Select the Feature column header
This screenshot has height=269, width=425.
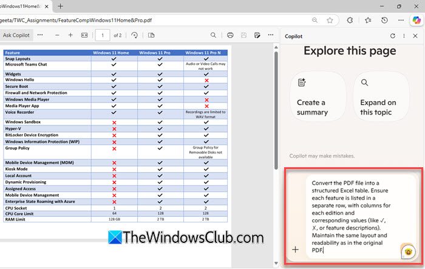(x=47, y=53)
